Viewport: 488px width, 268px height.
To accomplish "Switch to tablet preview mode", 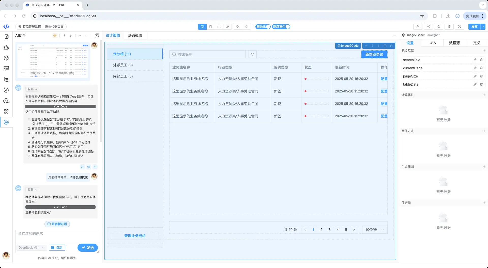I will click(219, 27).
